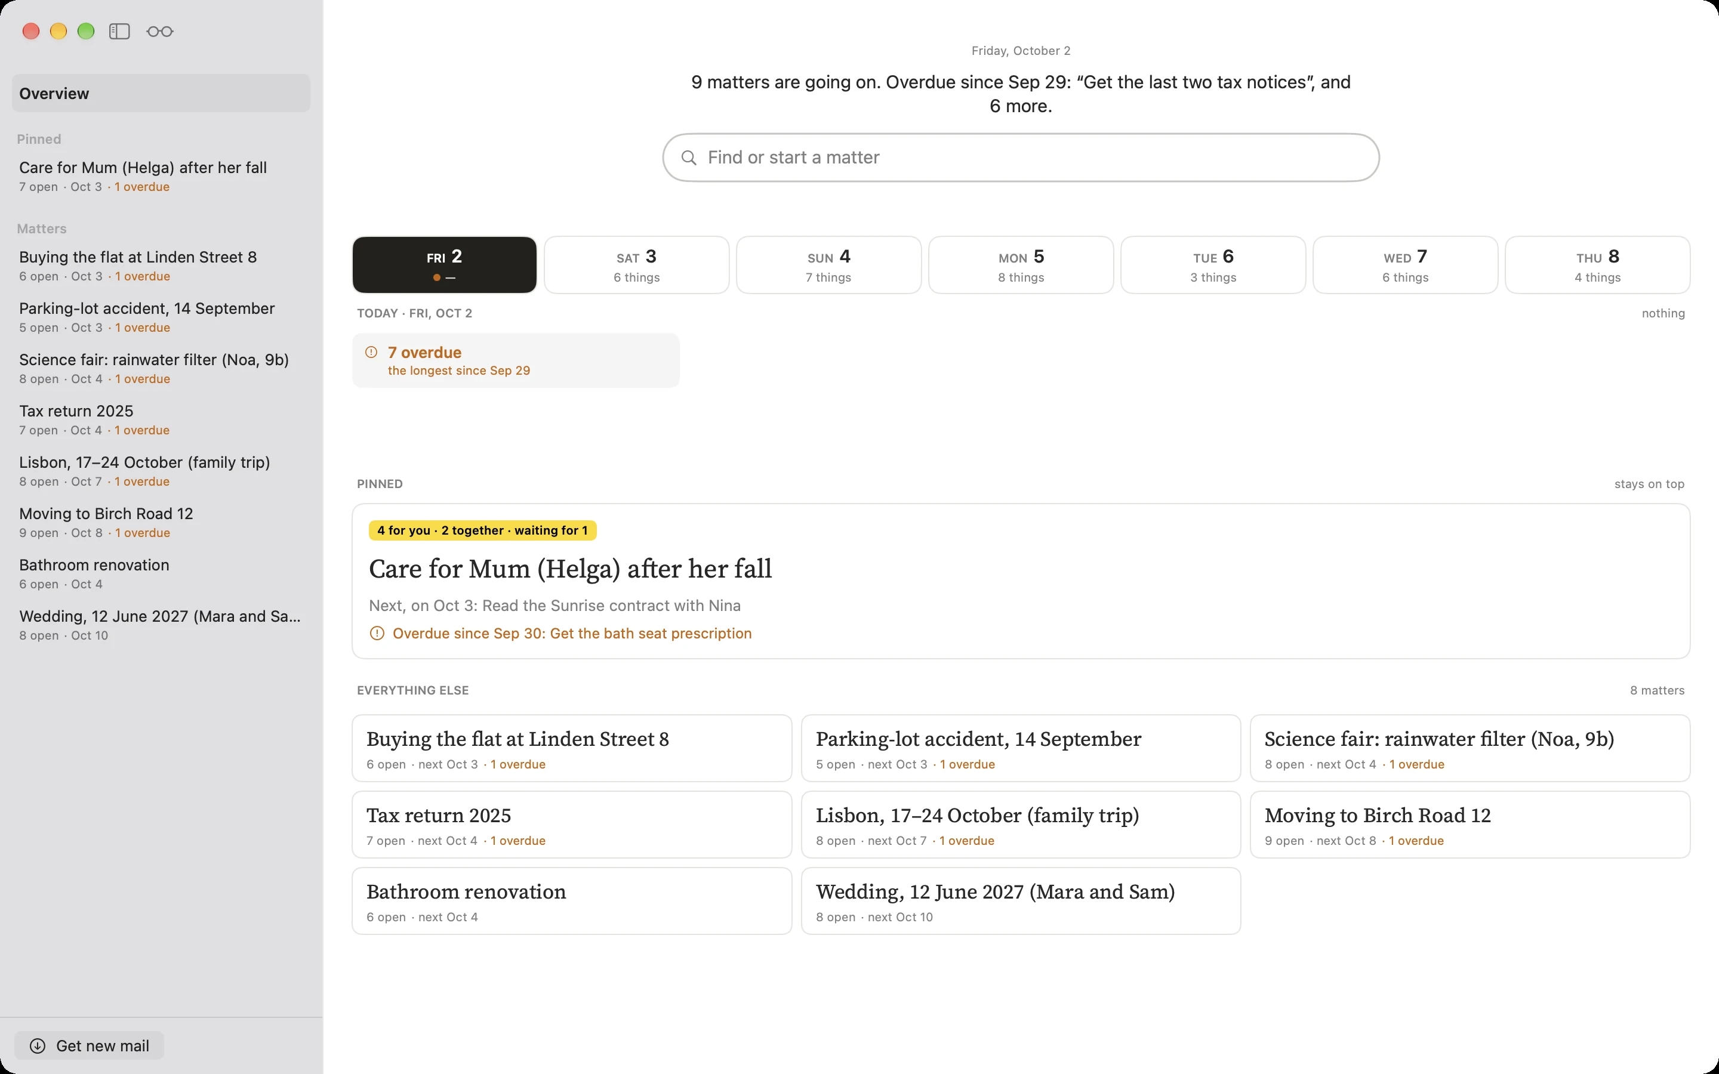
Task: Click the download icon on Get new mail
Action: click(38, 1045)
